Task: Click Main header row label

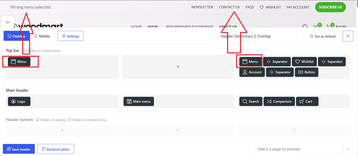Action: [17, 90]
